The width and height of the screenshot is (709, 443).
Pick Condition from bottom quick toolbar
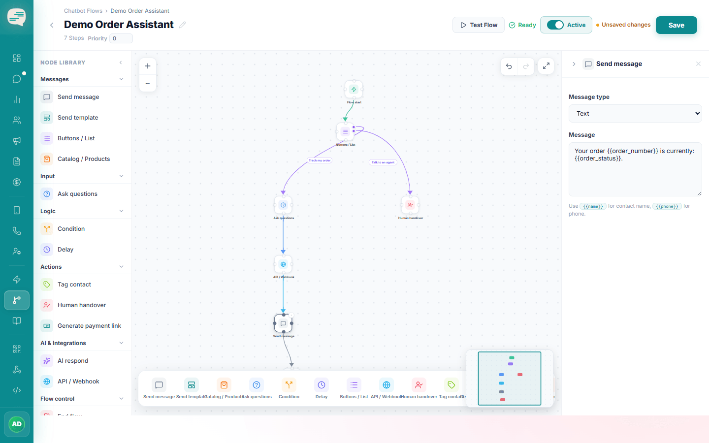289,388
